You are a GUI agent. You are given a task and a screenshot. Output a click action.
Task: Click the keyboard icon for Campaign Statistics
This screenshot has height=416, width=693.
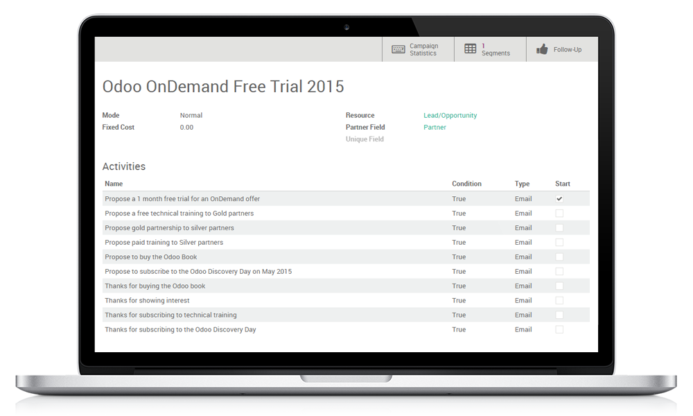coord(398,49)
